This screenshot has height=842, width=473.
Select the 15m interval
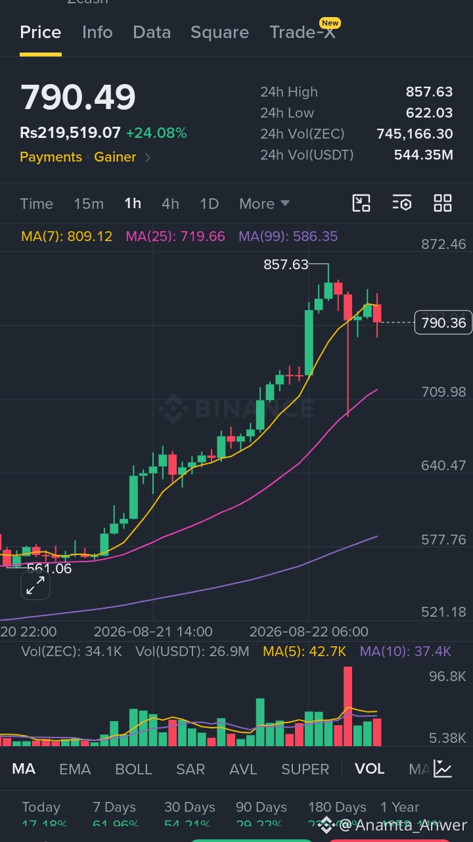89,204
